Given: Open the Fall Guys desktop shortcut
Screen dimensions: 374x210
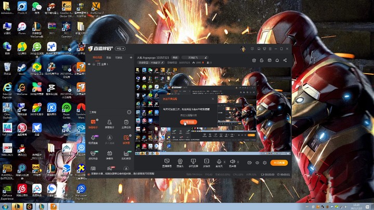Looking at the screenshot, I should point(7,129).
